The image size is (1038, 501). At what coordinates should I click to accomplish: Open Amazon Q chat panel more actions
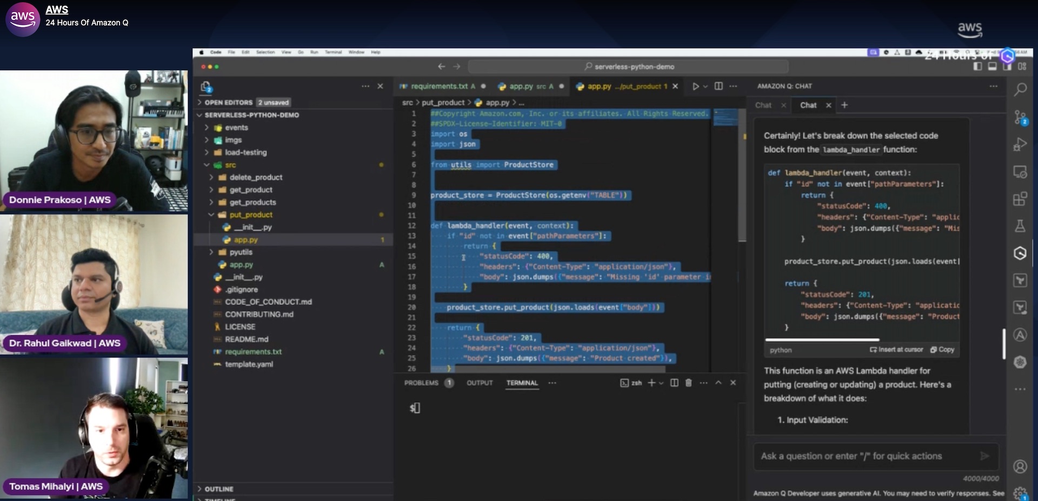point(994,86)
